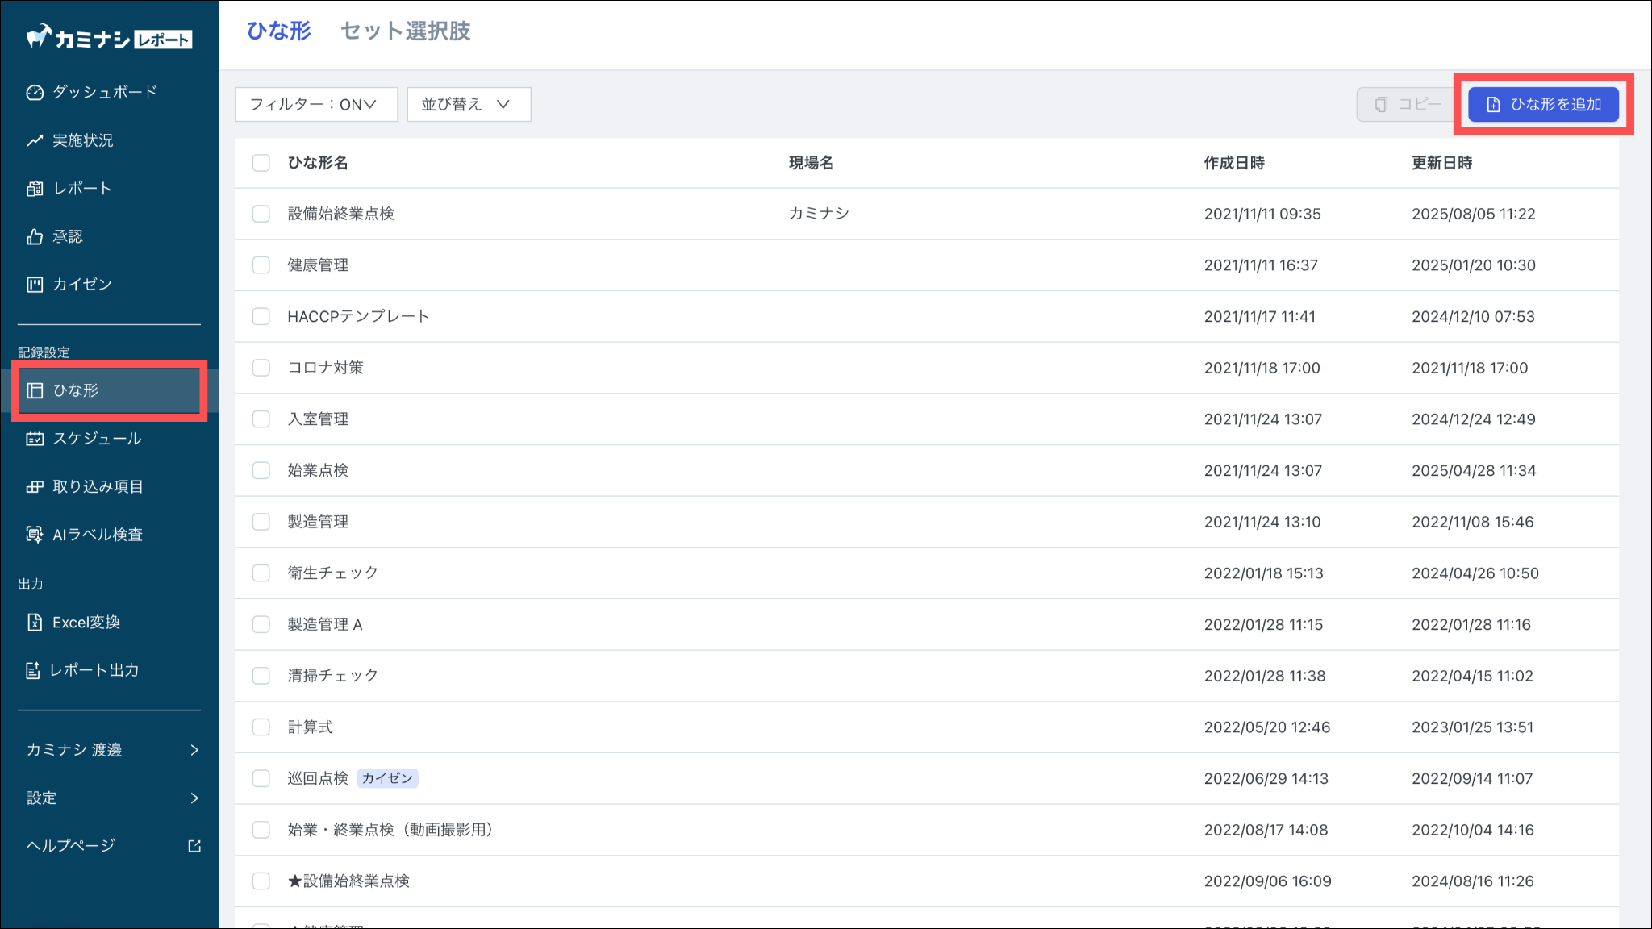The height and width of the screenshot is (929, 1652).
Task: Open the 巡回点検 template row
Action: click(318, 778)
